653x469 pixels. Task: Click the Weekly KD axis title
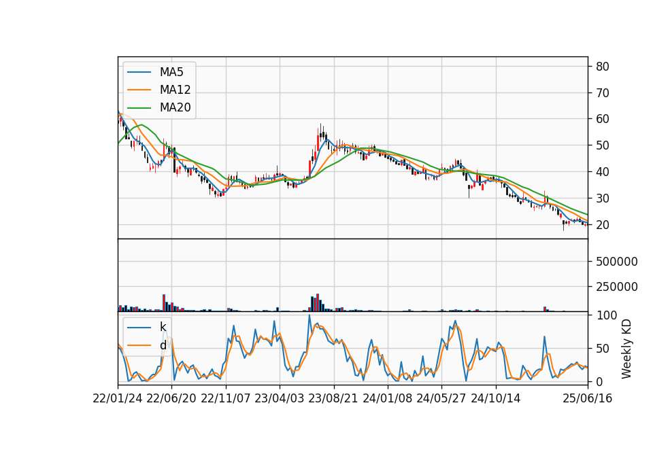tap(626, 349)
